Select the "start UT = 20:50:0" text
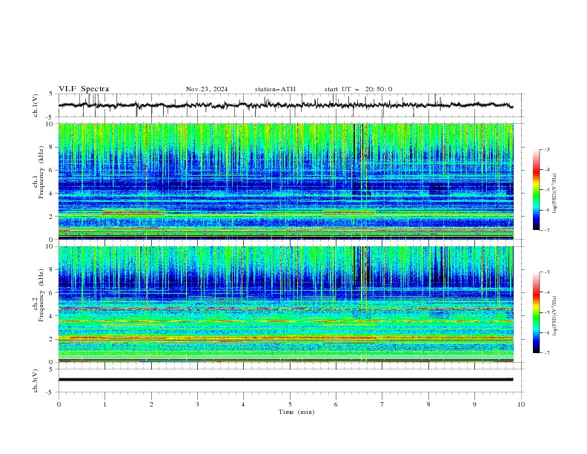Image resolution: width=587 pixels, height=454 pixels. click(358, 89)
